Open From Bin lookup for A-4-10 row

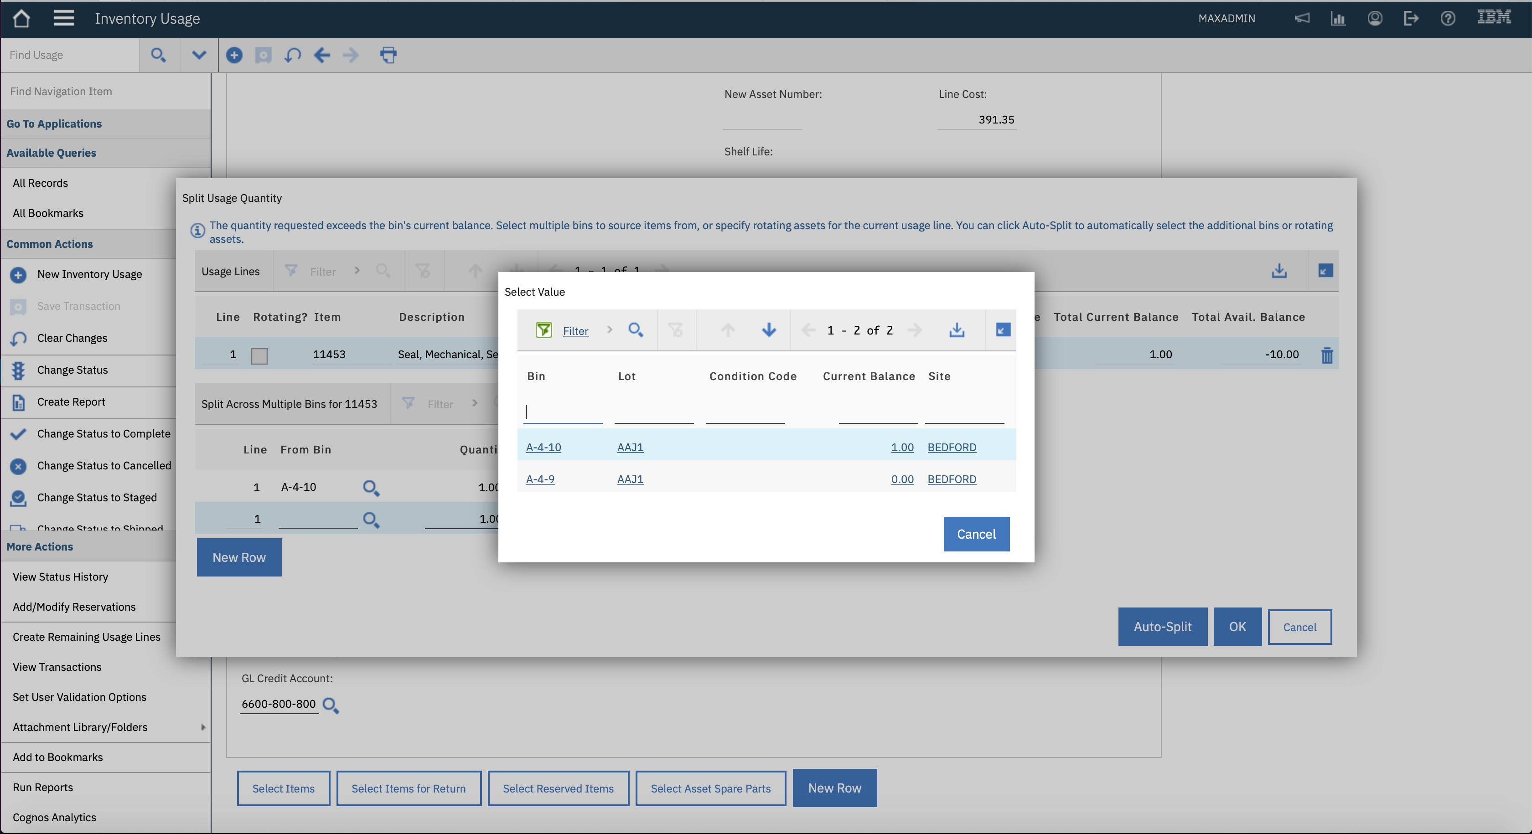(371, 488)
